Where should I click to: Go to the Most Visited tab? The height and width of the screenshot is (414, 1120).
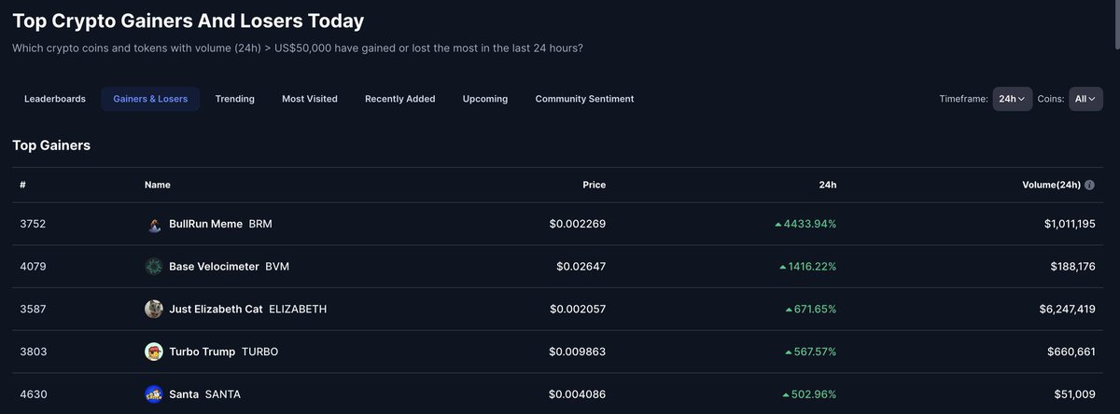[310, 99]
